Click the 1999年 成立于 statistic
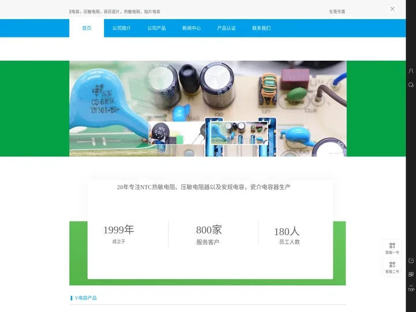Viewport: 416px width, 312px height. point(118,234)
